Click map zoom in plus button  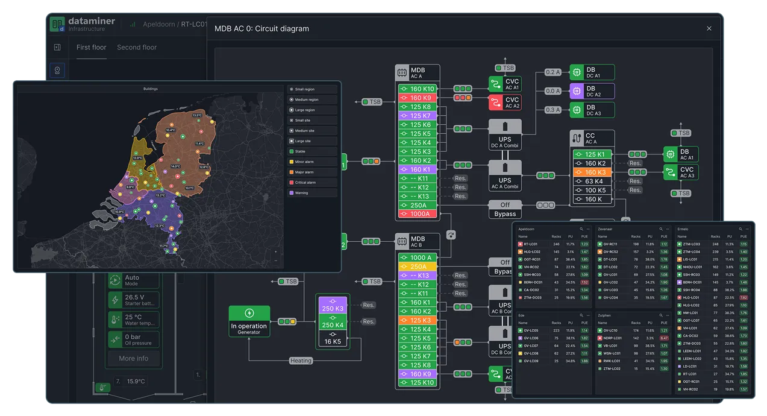point(276,252)
